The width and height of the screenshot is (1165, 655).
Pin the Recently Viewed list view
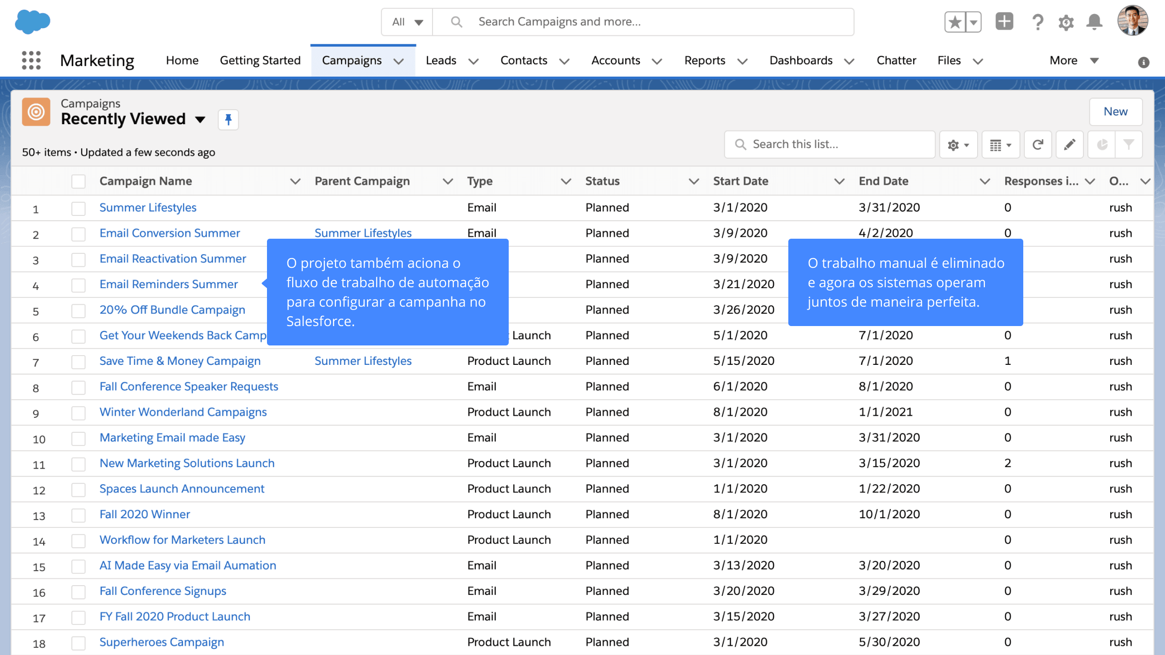tap(228, 119)
